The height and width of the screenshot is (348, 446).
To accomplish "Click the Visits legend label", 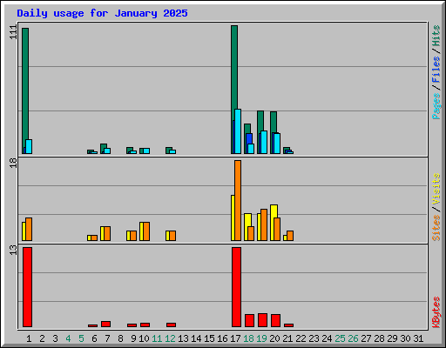I will click(436, 189).
